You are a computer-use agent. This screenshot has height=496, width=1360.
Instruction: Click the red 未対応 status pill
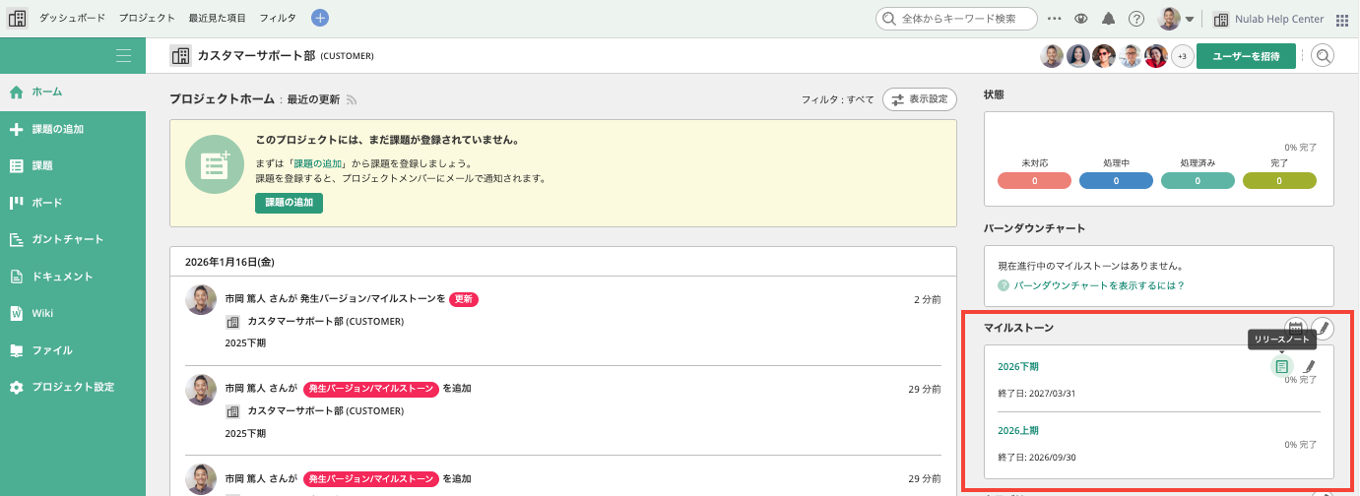(x=1034, y=181)
